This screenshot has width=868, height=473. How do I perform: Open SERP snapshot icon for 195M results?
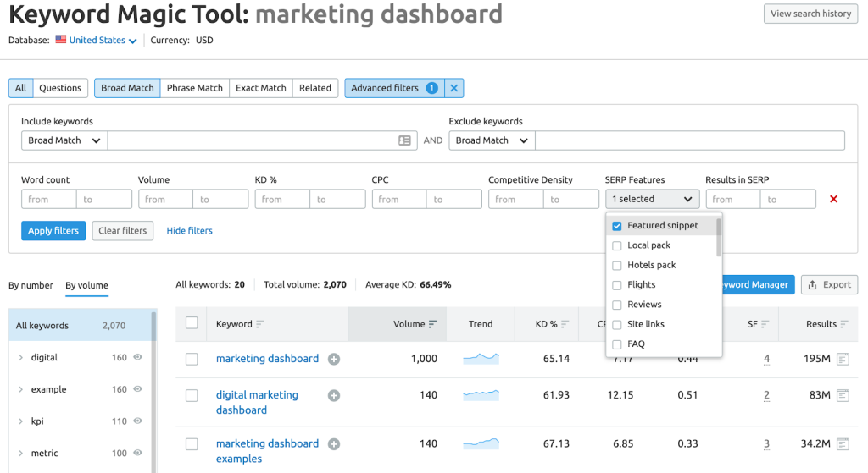(x=843, y=359)
